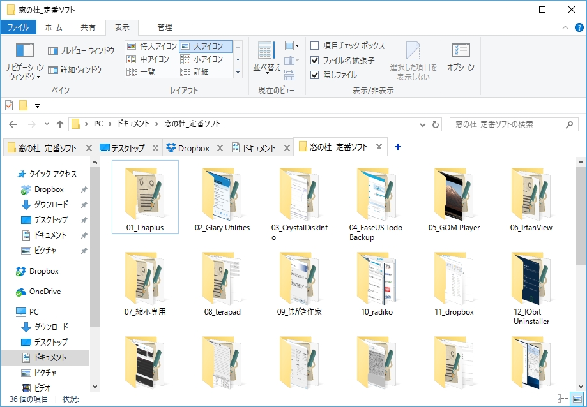
Task: Switch to the ホーム ribbon tab
Action: point(54,27)
